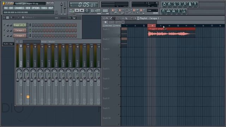Select the Insert 2 mixer track
Viewport: 226px width, 127px height.
pyautogui.click(x=35, y=56)
